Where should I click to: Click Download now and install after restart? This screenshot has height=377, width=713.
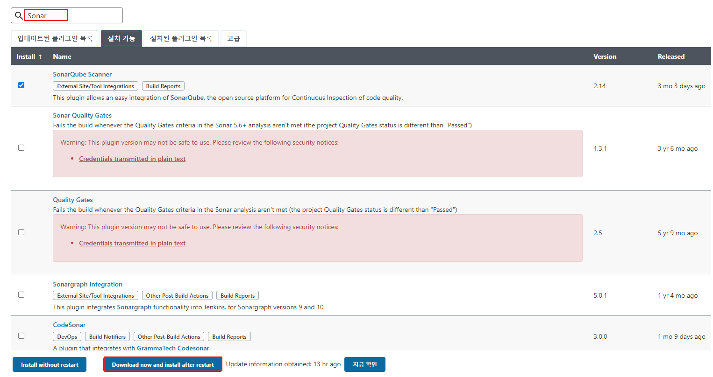pyautogui.click(x=163, y=364)
